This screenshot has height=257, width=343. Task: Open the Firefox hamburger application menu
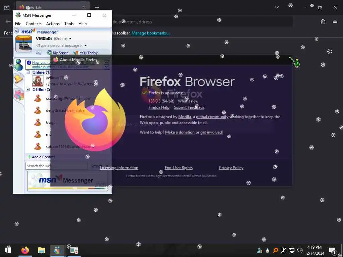click(x=335, y=21)
